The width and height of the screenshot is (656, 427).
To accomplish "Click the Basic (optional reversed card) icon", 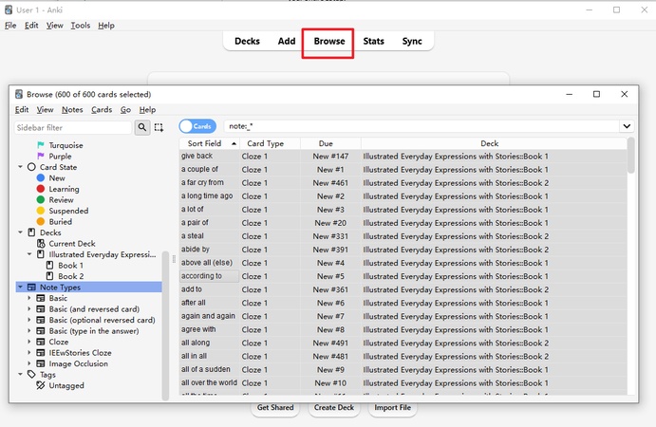I will click(x=41, y=320).
